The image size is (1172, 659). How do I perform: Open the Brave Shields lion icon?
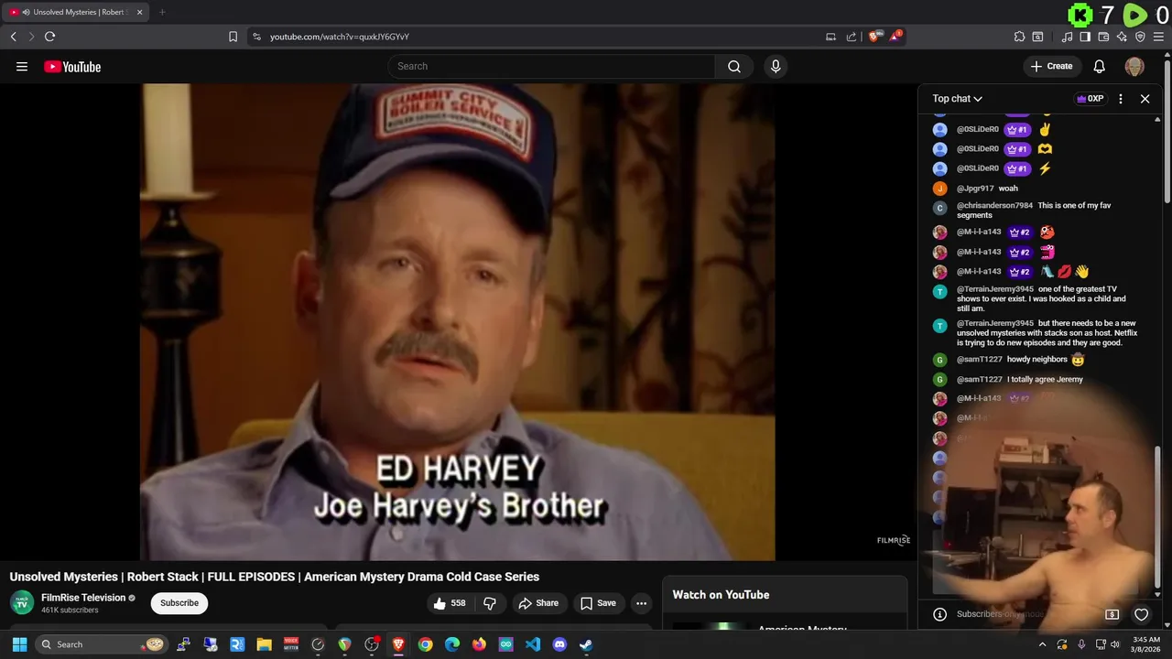click(x=874, y=37)
